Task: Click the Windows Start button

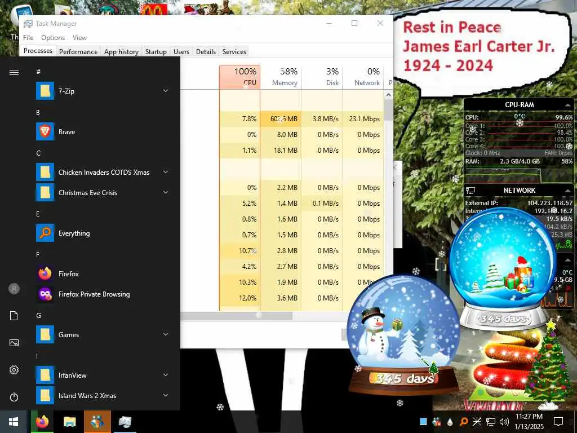Action: 14,422
